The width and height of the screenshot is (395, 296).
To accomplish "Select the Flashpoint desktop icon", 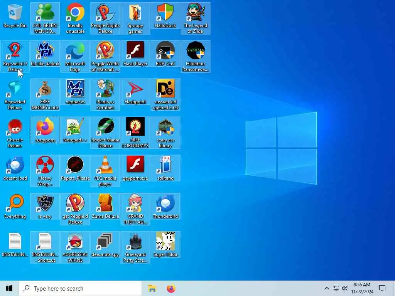I will pos(135,92).
